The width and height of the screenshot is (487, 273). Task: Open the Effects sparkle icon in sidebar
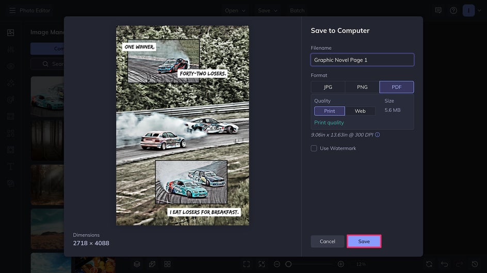pos(10,83)
